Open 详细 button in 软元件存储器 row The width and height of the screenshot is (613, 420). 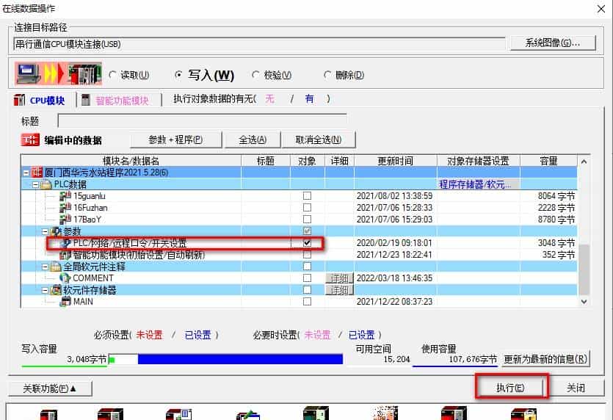[x=339, y=290]
